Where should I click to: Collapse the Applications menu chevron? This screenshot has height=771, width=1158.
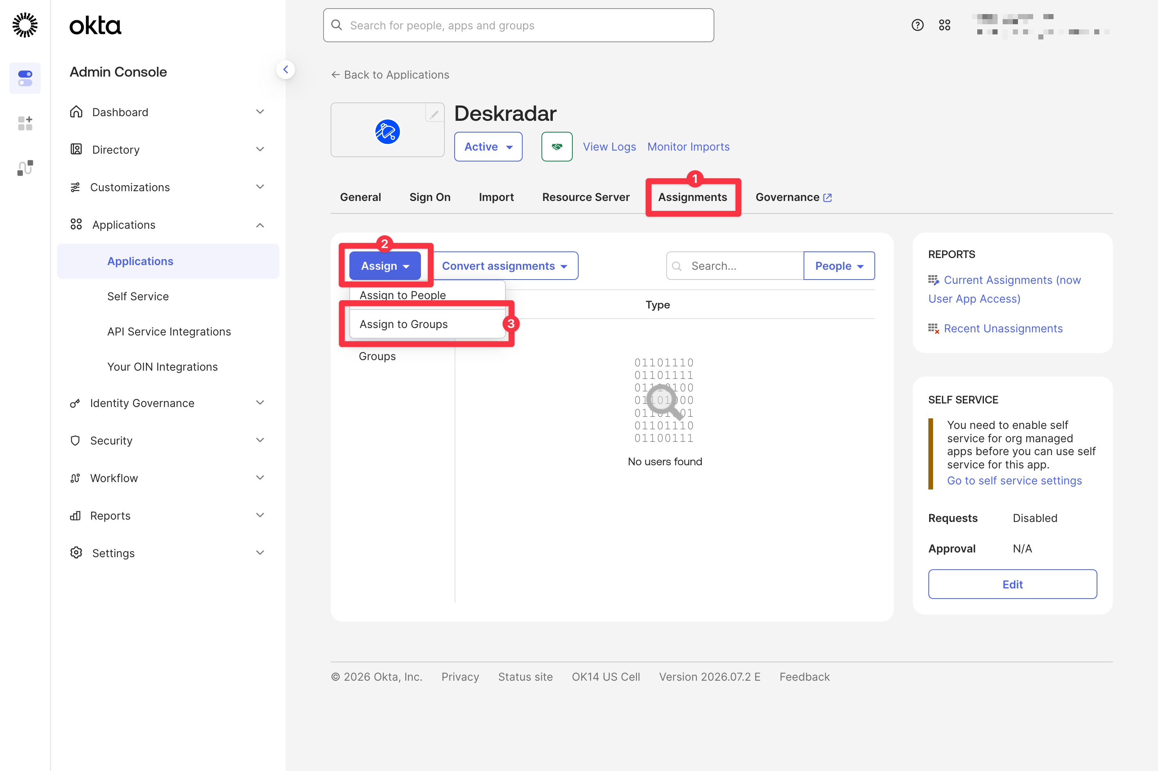260,225
